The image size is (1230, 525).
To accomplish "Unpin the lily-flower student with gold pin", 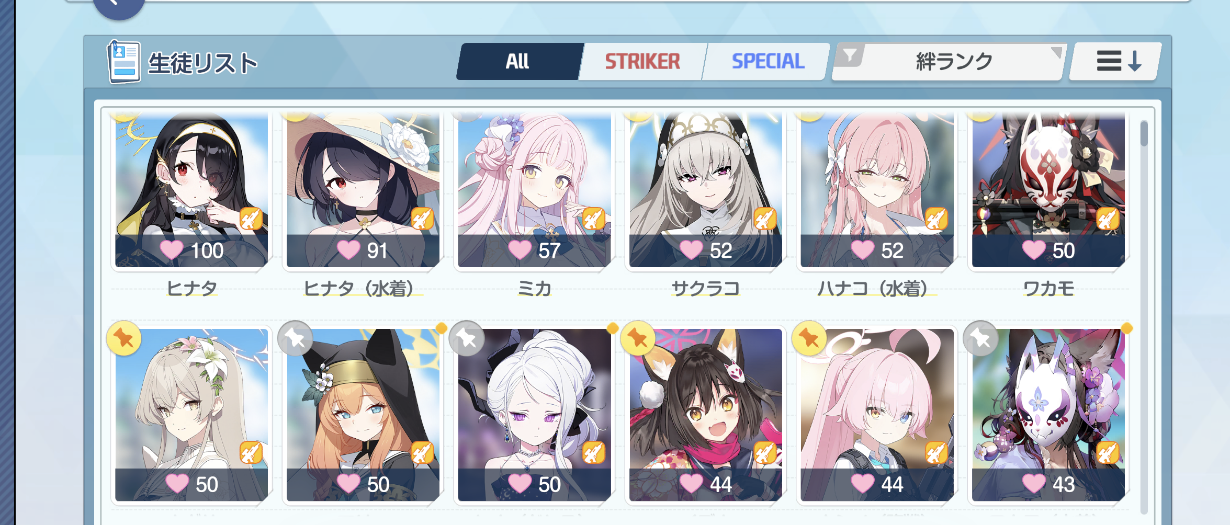I will 124,338.
